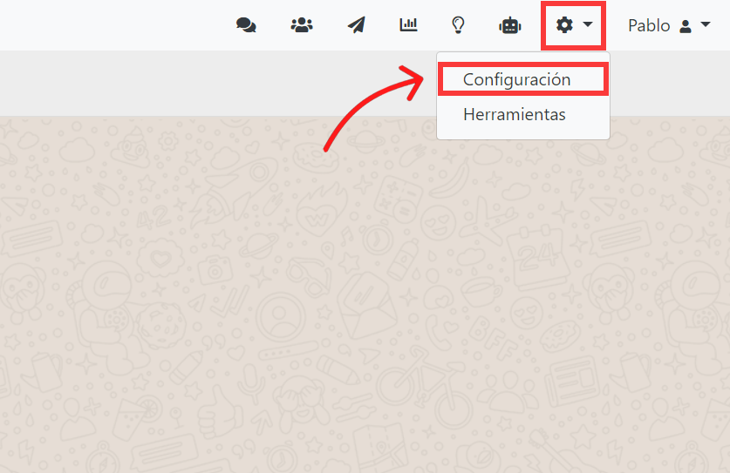Click the paper plane send icon
This screenshot has height=473, width=730.
pos(356,25)
